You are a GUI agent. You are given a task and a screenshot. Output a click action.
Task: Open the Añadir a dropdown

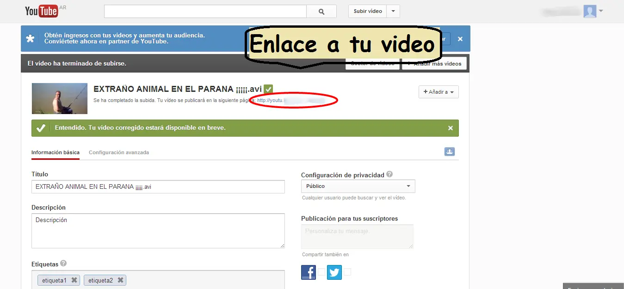click(x=439, y=92)
